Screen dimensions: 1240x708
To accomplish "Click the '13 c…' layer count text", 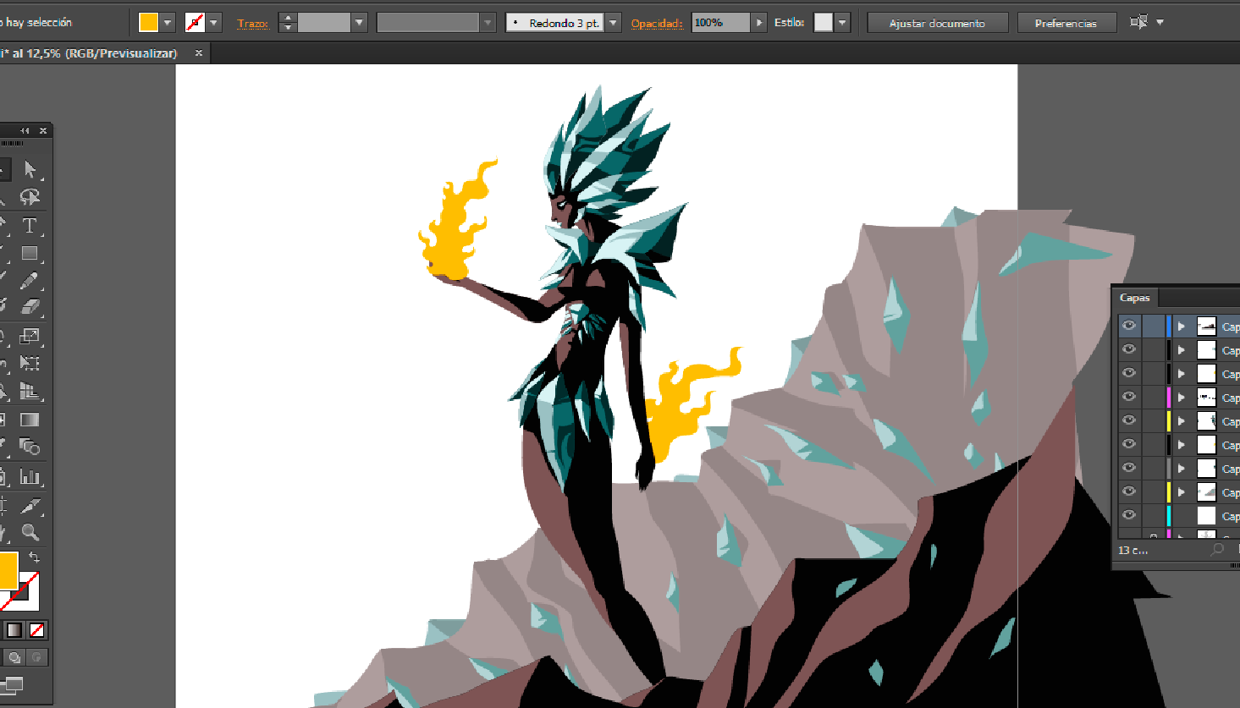I will [x=1133, y=551].
